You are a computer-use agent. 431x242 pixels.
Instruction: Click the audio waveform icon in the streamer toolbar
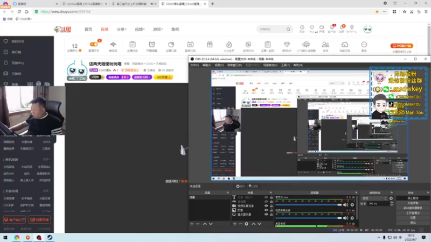[x=113, y=45]
